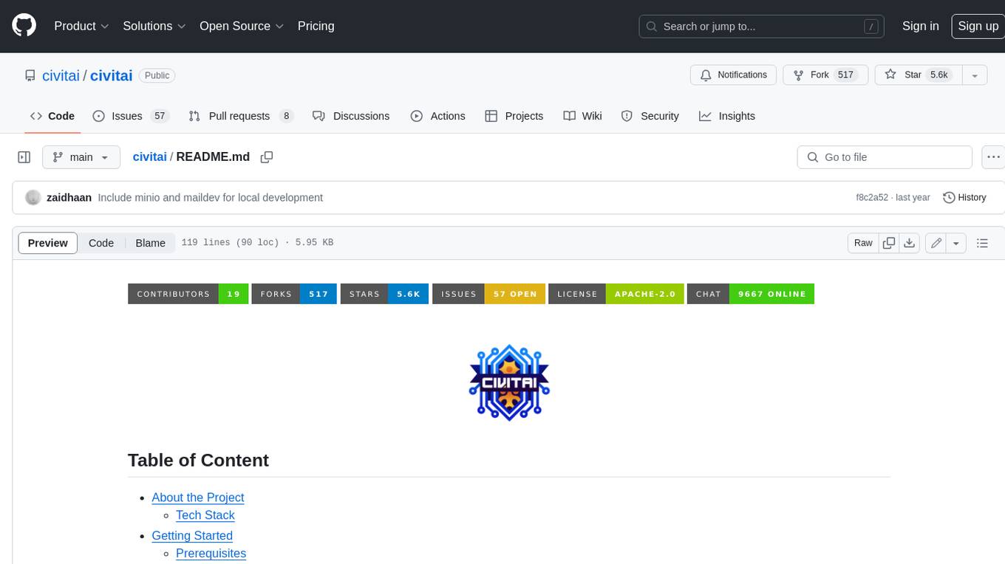View the file History
The image size is (1005, 564).
pyautogui.click(x=964, y=198)
